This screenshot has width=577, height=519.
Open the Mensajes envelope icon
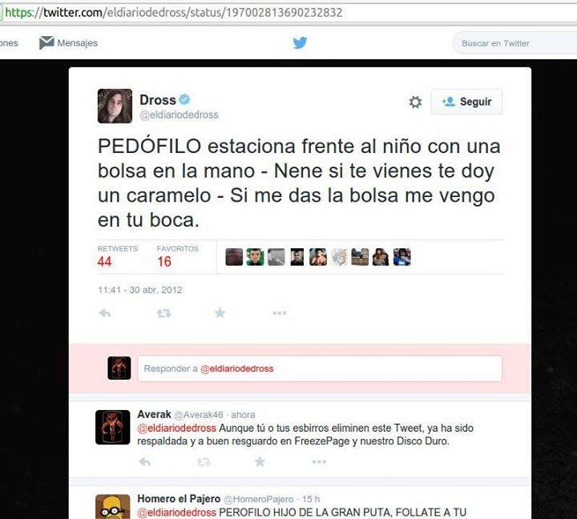[x=46, y=42]
